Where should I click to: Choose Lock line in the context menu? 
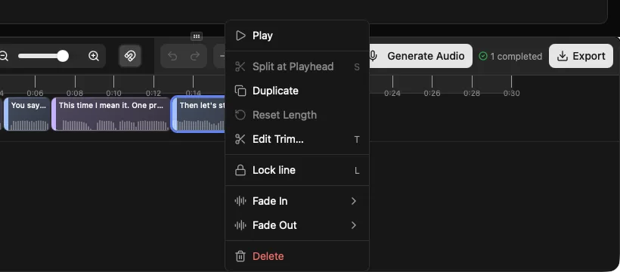point(297,171)
